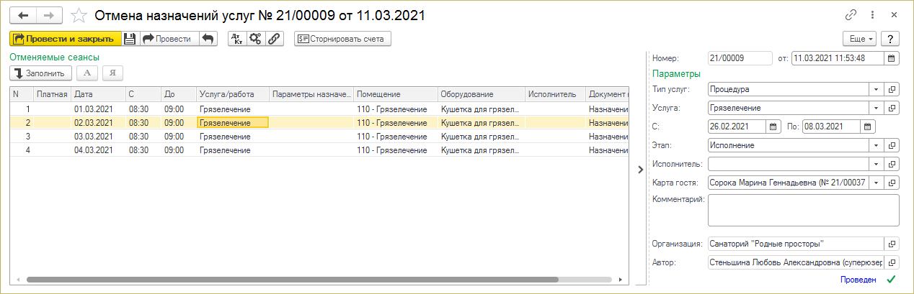Go back with the left arrow button
914x294 pixels.
pyautogui.click(x=22, y=15)
